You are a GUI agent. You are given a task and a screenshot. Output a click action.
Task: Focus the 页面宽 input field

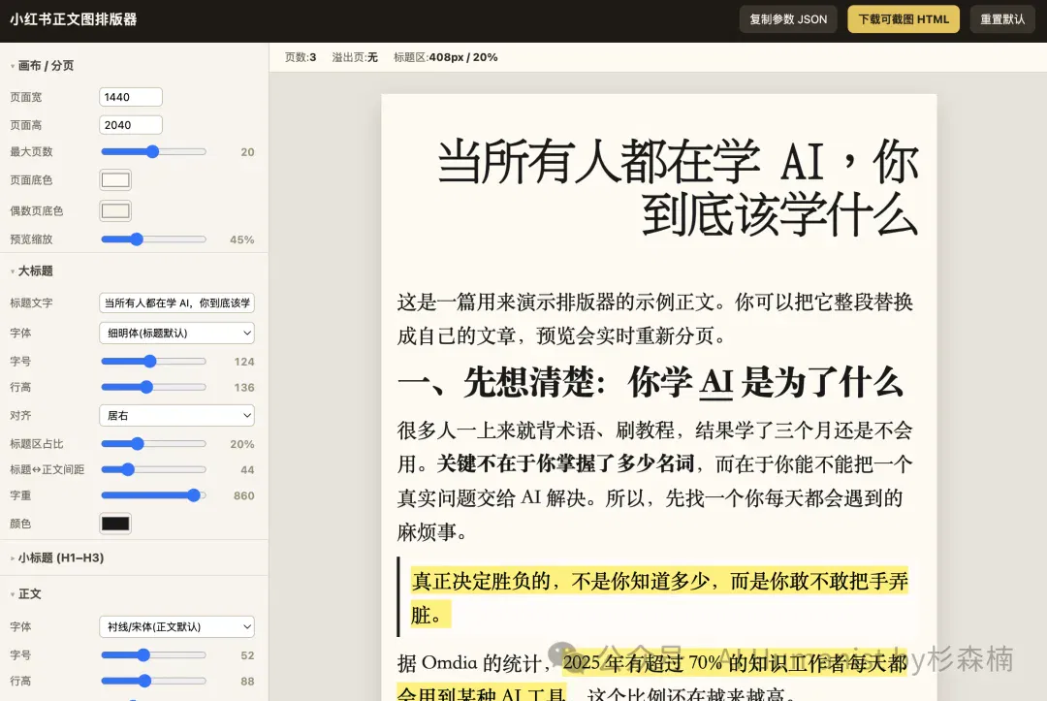click(x=131, y=97)
